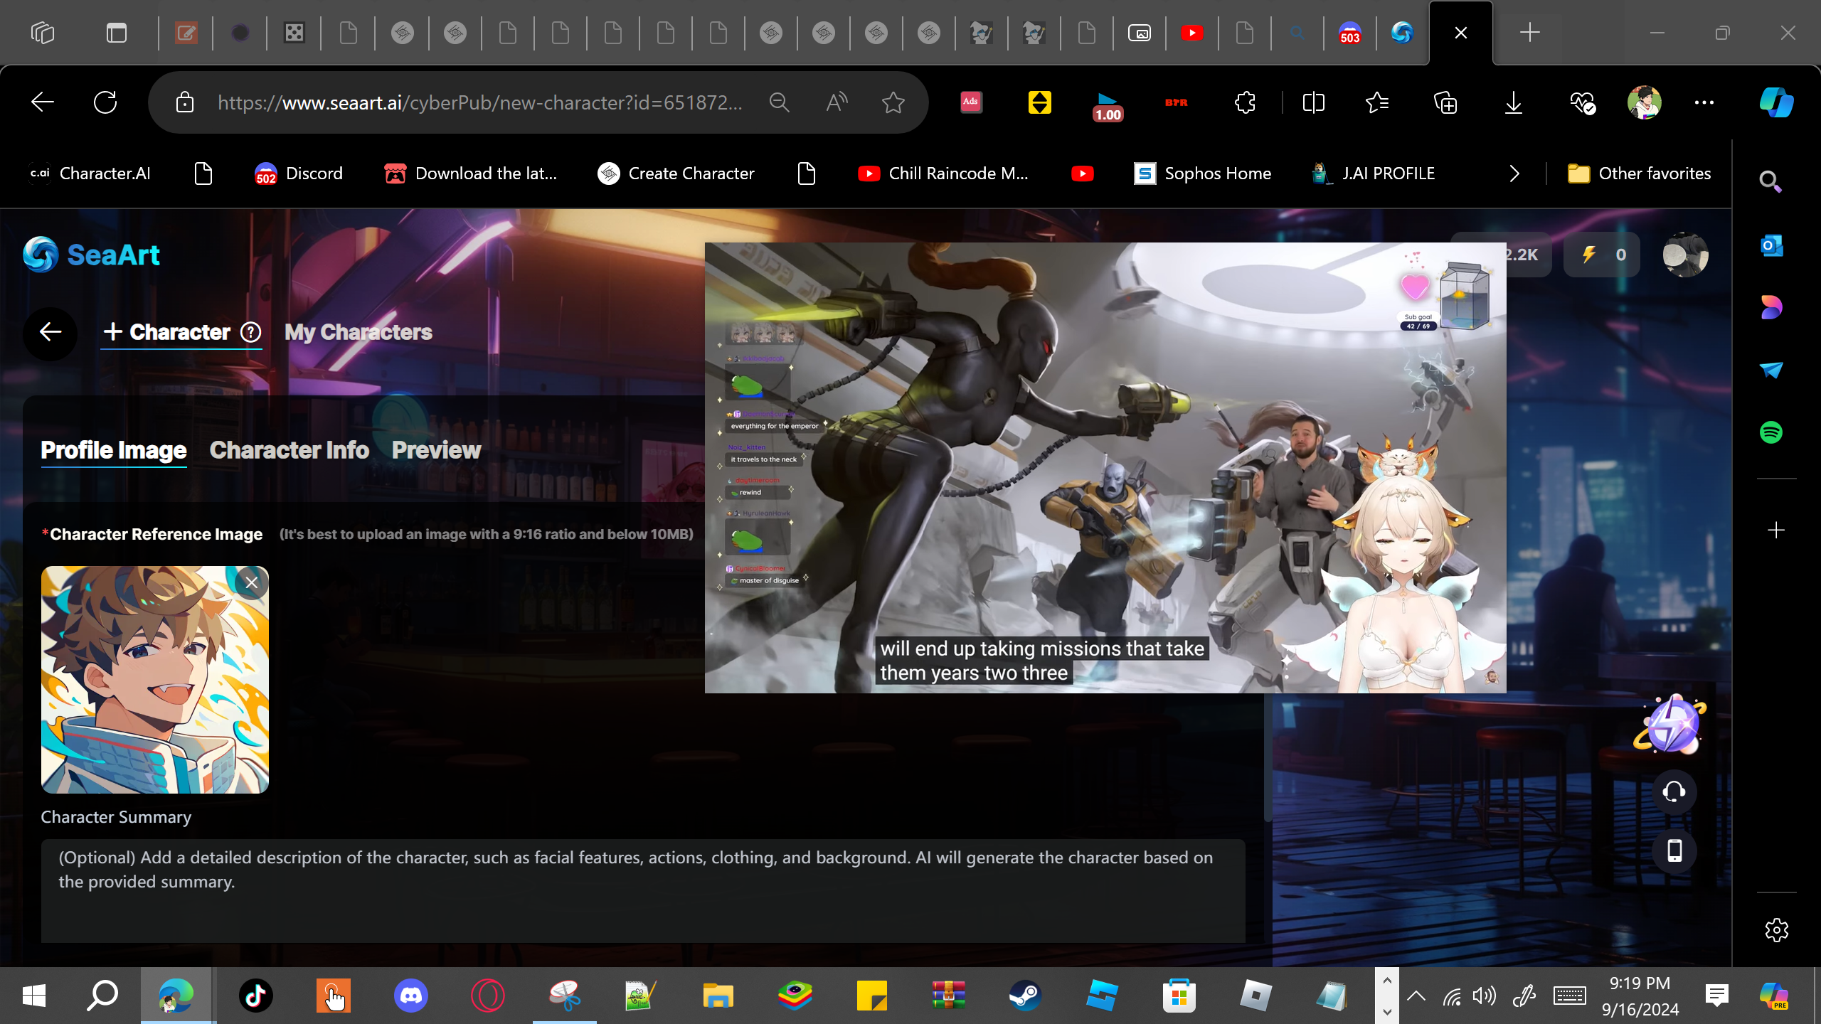Screen dimensions: 1821x1024
Task: Open the Other favorites folder
Action: tap(1640, 174)
